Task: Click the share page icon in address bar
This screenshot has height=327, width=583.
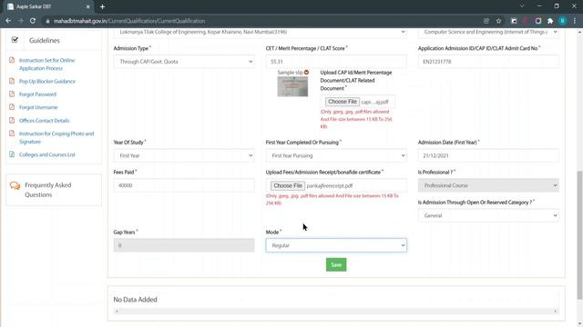Action: tap(486, 21)
